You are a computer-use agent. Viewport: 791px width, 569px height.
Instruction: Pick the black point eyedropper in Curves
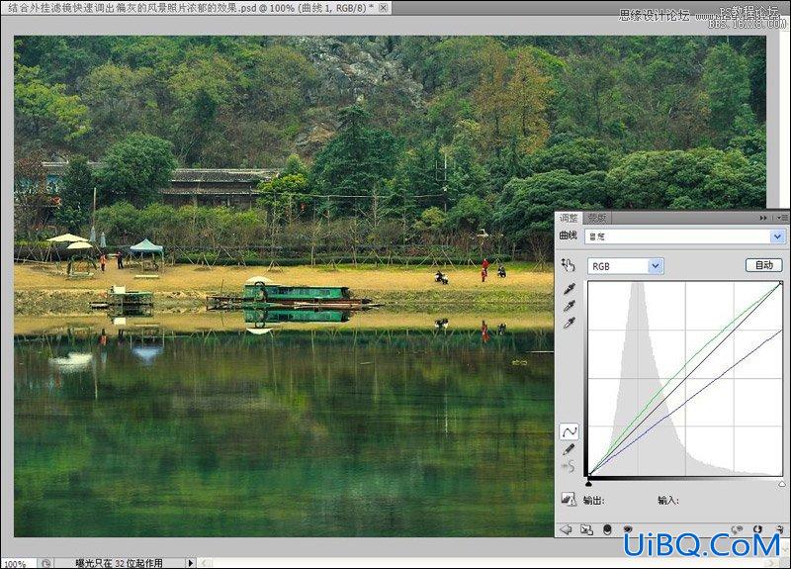pyautogui.click(x=570, y=289)
